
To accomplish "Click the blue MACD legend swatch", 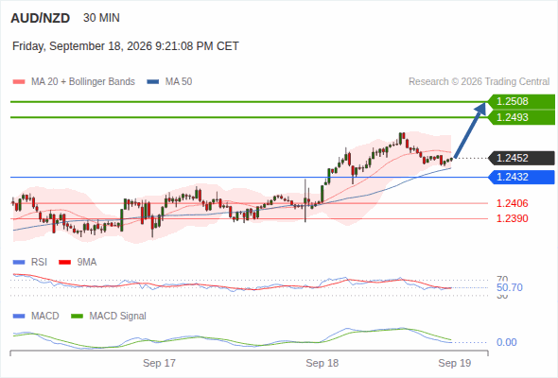I will [19, 316].
